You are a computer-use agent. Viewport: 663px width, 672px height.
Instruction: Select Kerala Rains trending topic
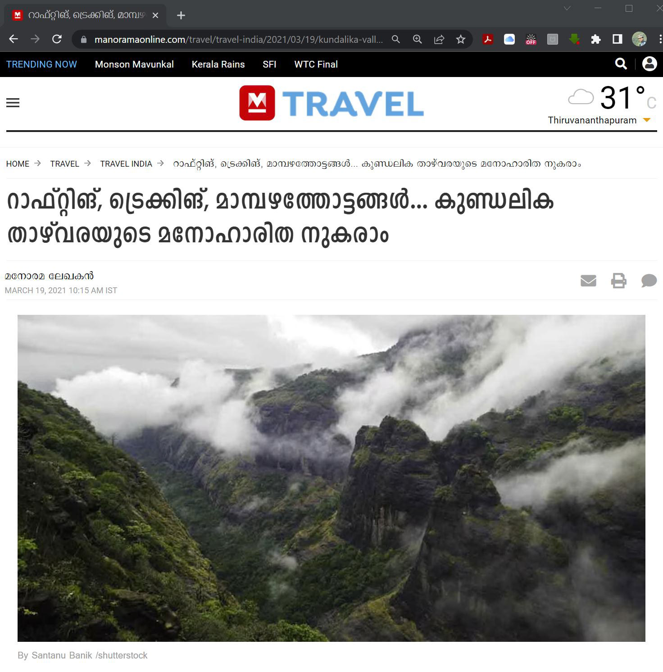tap(218, 64)
